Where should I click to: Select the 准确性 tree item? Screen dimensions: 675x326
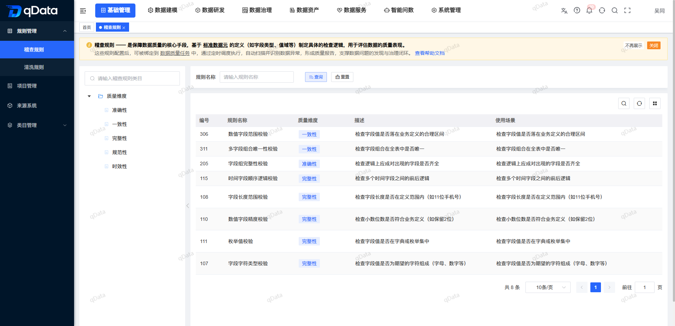[120, 110]
